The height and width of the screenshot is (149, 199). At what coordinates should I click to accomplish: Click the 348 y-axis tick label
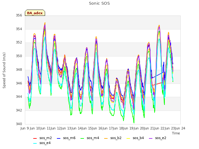19,70
